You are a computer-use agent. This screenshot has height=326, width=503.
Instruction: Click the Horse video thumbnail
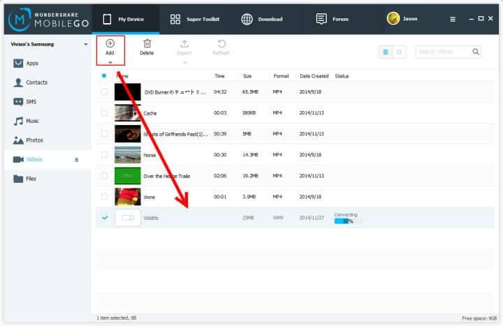(128, 155)
